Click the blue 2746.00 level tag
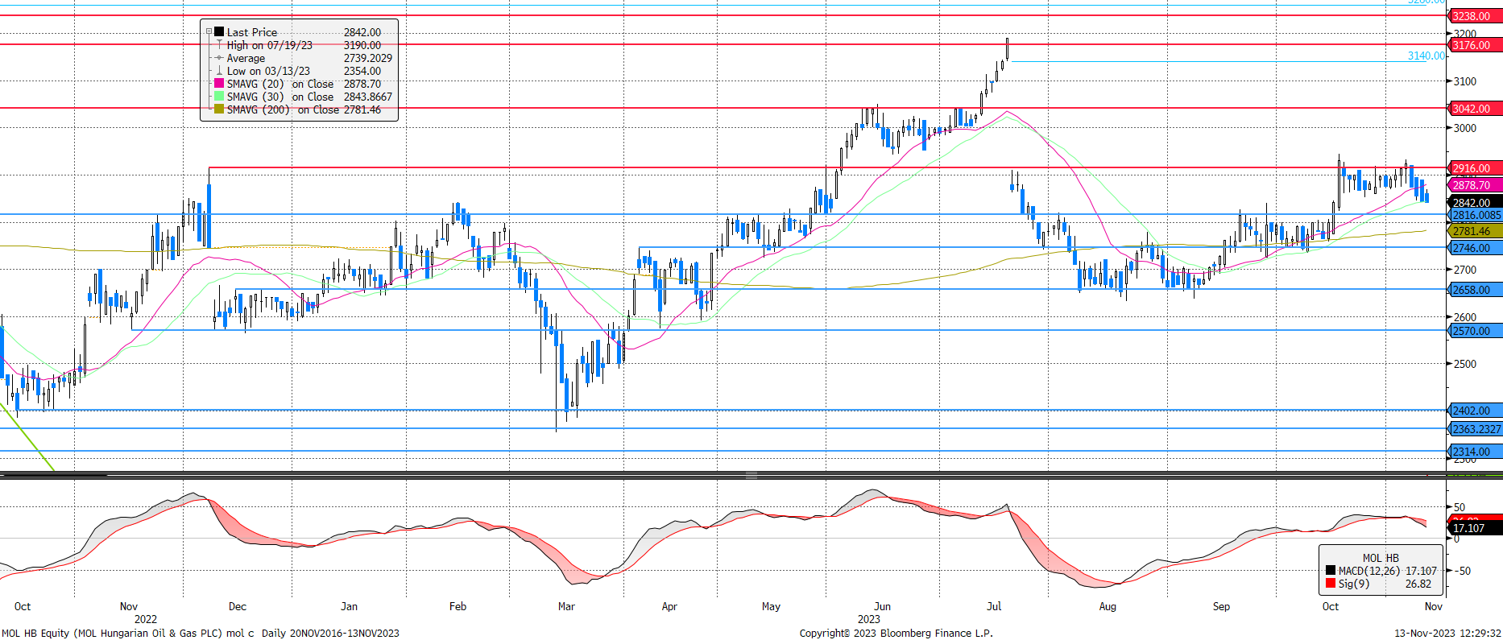The height and width of the screenshot is (640, 1503). click(x=1475, y=248)
